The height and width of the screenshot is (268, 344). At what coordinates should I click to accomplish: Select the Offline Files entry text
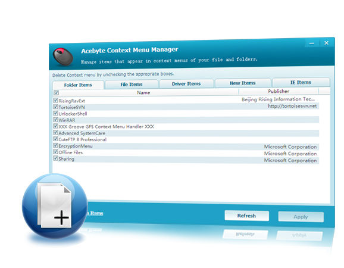(x=71, y=152)
